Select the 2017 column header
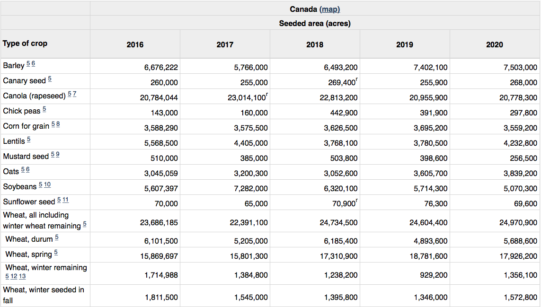Viewport: 541px width, 307px height. 225,44
